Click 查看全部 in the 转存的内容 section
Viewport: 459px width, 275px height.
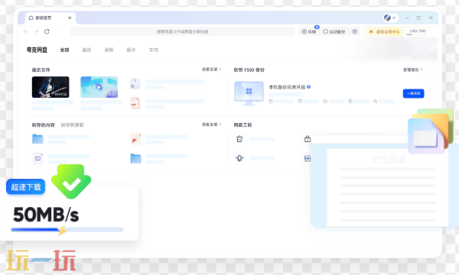click(x=211, y=125)
